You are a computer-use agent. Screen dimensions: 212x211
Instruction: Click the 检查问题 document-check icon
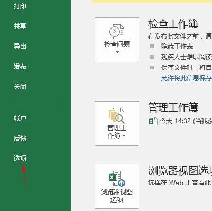coord(117,32)
